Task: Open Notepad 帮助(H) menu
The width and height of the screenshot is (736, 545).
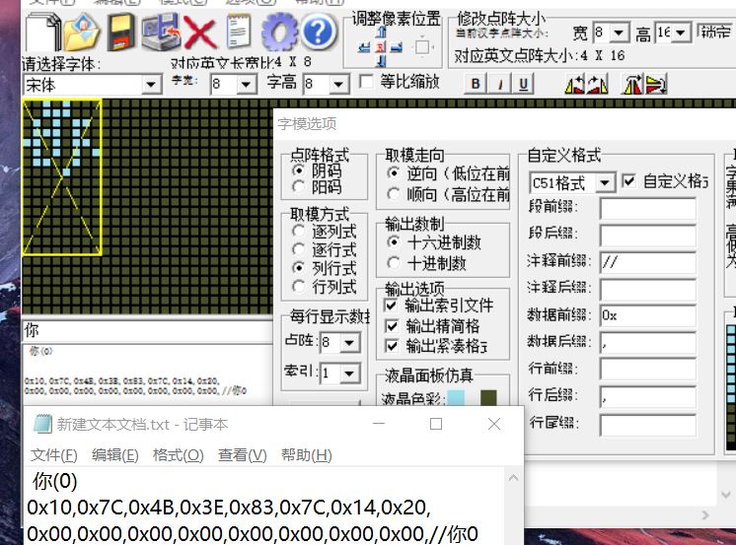Action: [306, 455]
